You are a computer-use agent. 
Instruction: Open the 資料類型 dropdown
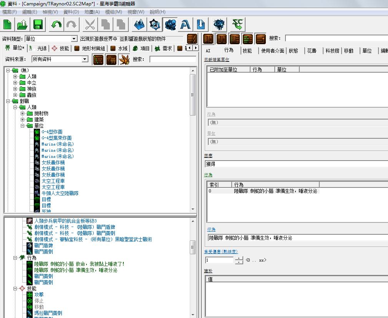[x=74, y=39]
